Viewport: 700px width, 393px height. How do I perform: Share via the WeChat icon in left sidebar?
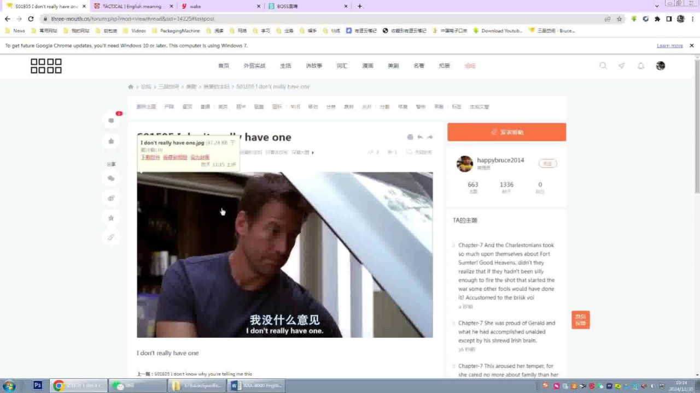(112, 178)
